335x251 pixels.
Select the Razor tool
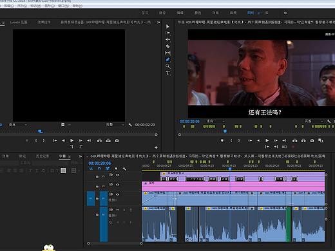pyautogui.click(x=167, y=46)
